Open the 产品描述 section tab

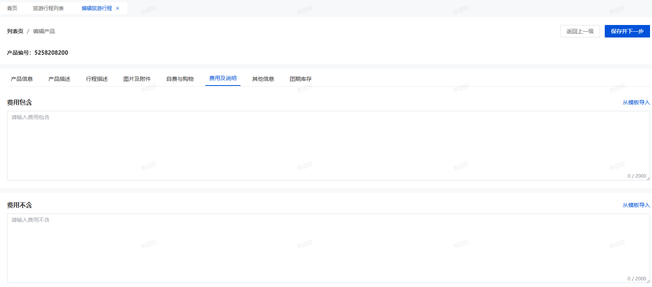point(59,79)
